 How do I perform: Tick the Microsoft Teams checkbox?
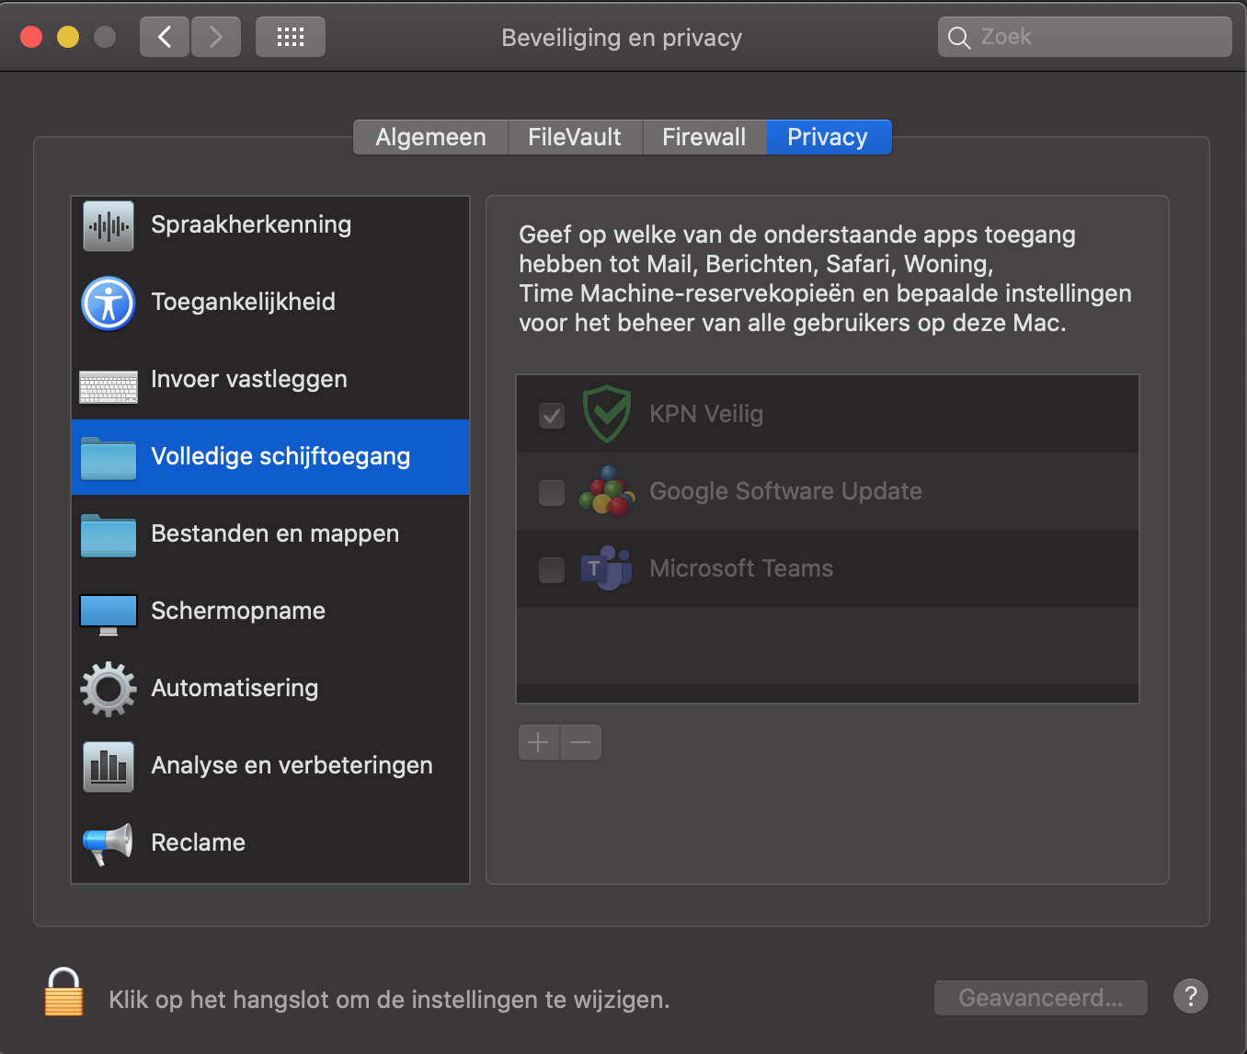(552, 569)
